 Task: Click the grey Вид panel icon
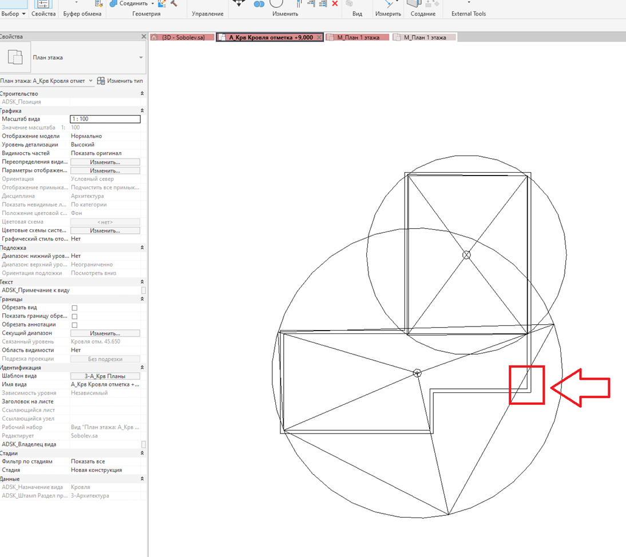click(x=349, y=3)
